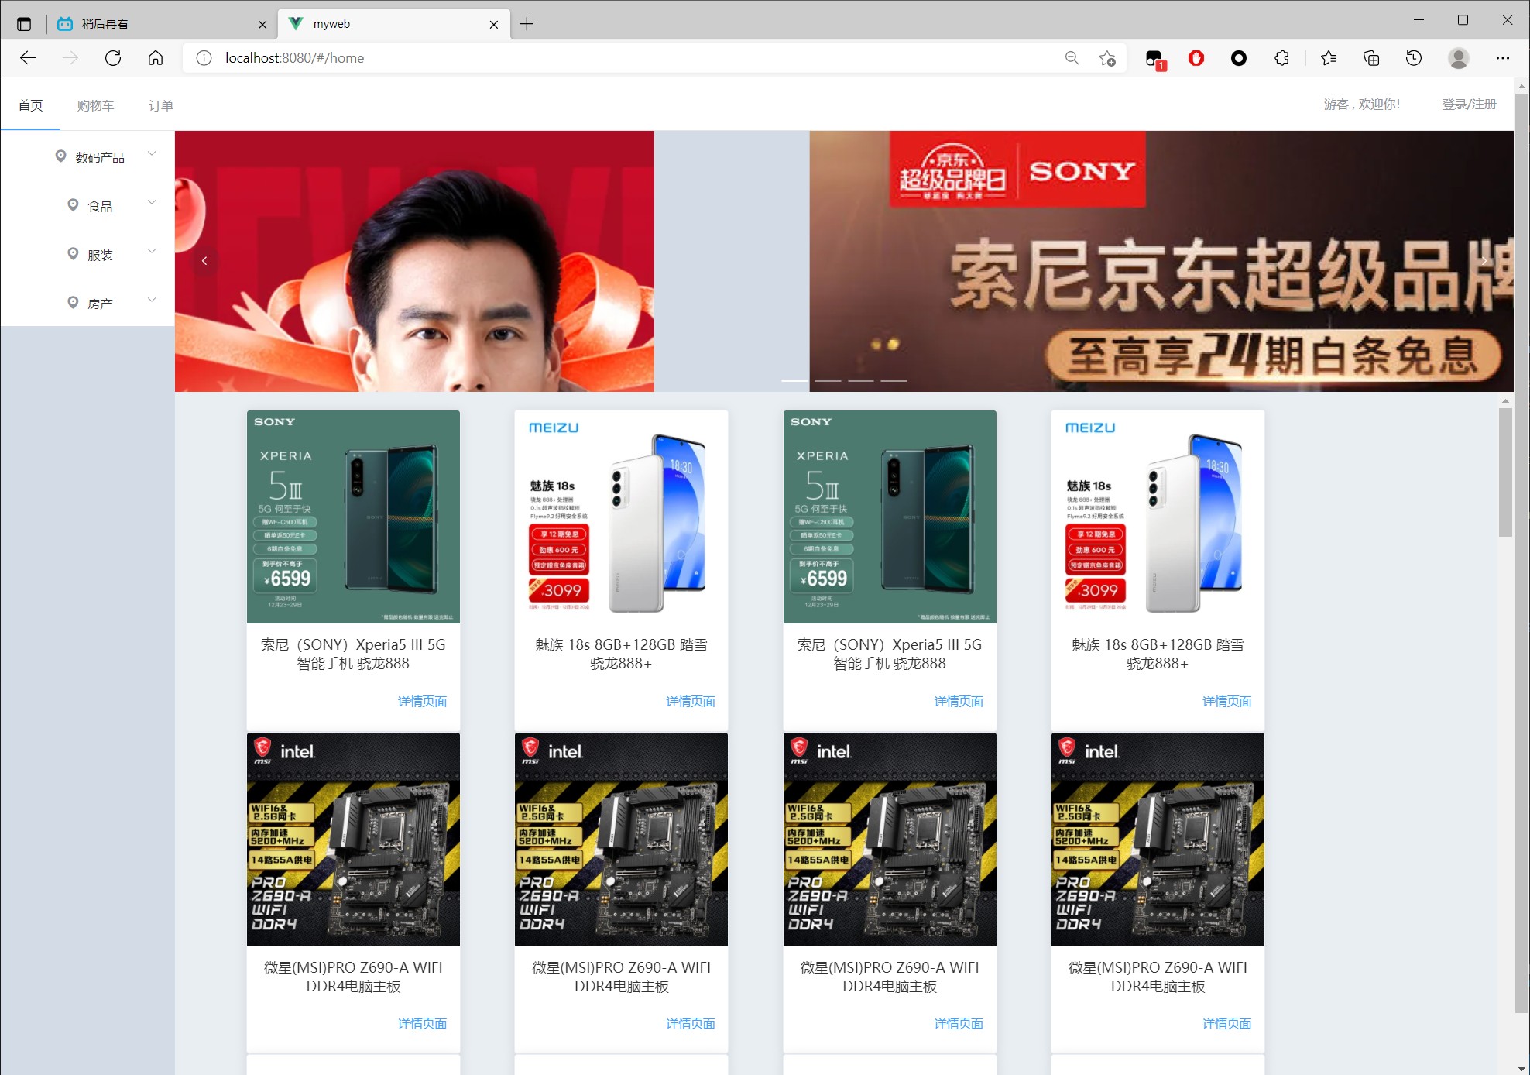Click the location pin icon beside 数码产品
This screenshot has width=1530, height=1075.
(x=61, y=155)
